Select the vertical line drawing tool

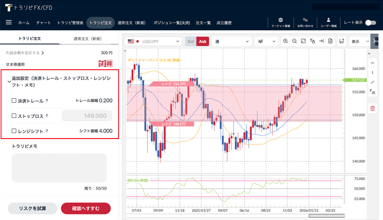(373, 72)
